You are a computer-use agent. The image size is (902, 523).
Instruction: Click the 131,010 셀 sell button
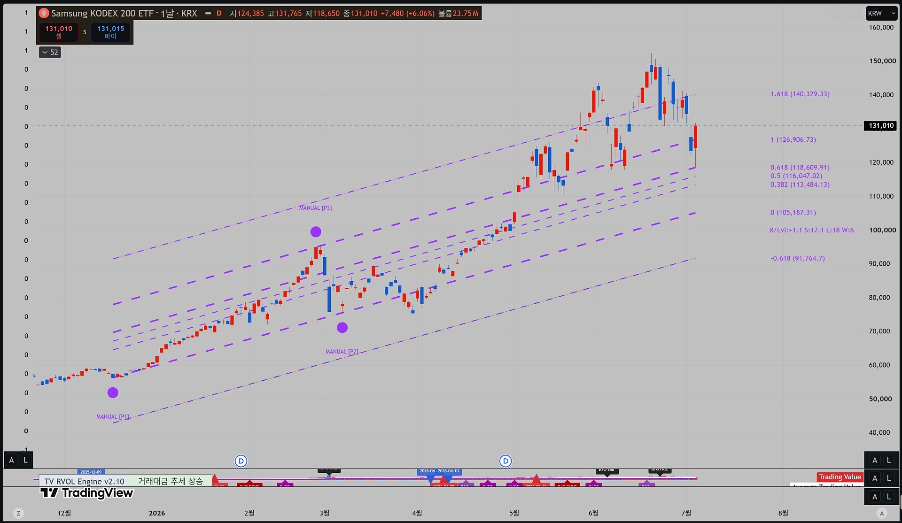point(59,32)
